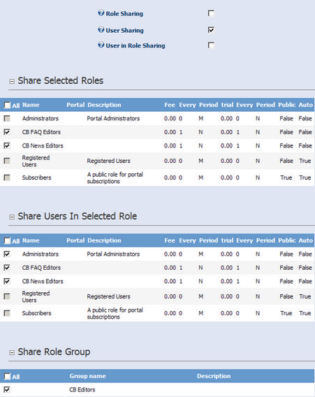Click Role Sharing label
Screen dimensions: 315x397
click(124, 14)
